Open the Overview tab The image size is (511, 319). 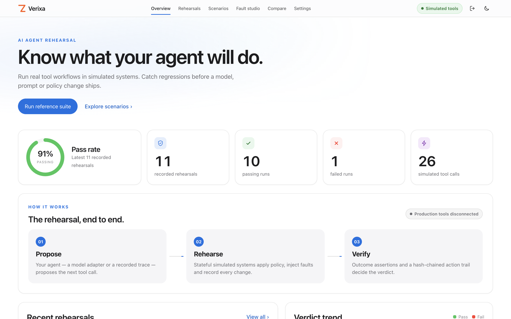(x=161, y=9)
